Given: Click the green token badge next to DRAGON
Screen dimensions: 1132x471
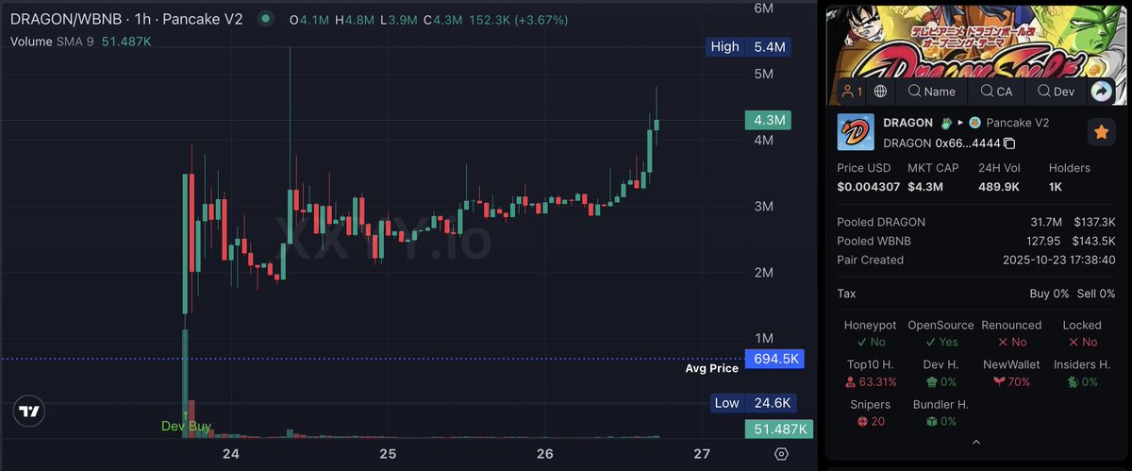Looking at the screenshot, I should click(x=944, y=123).
